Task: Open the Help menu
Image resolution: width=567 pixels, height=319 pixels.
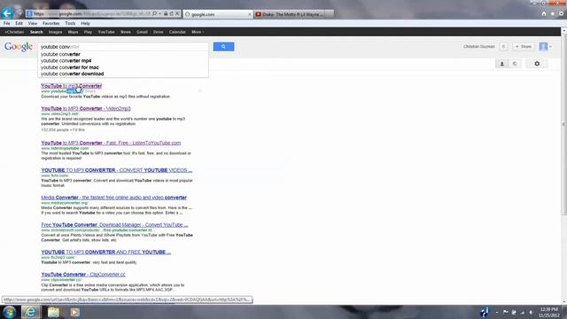Action: [85, 23]
